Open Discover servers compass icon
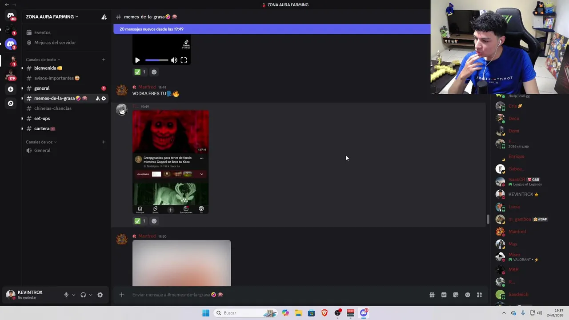Image resolution: width=569 pixels, height=320 pixels. [x=11, y=103]
